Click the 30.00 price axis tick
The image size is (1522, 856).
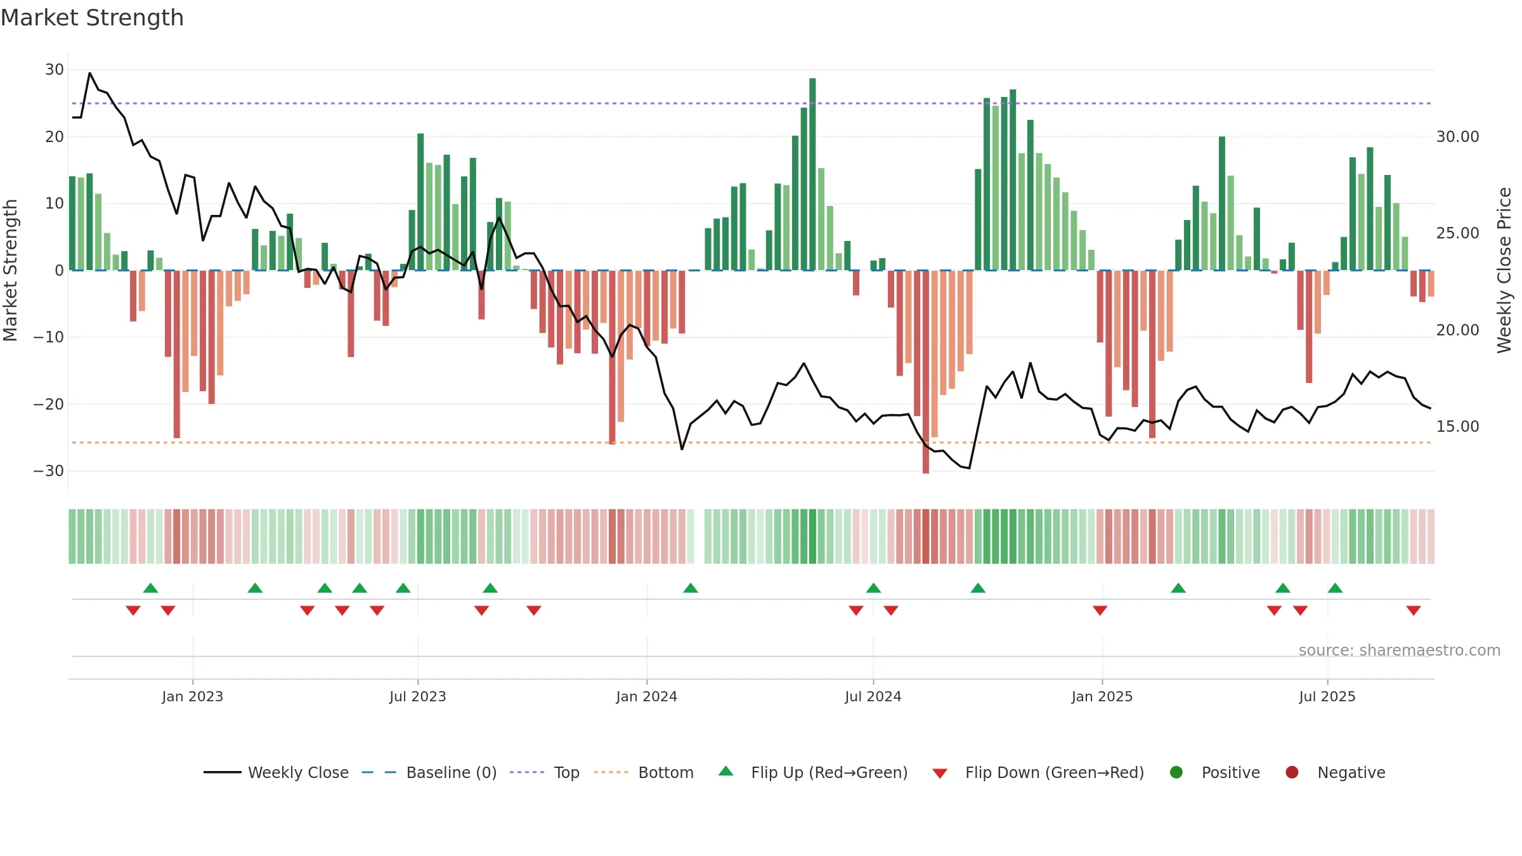[1458, 137]
